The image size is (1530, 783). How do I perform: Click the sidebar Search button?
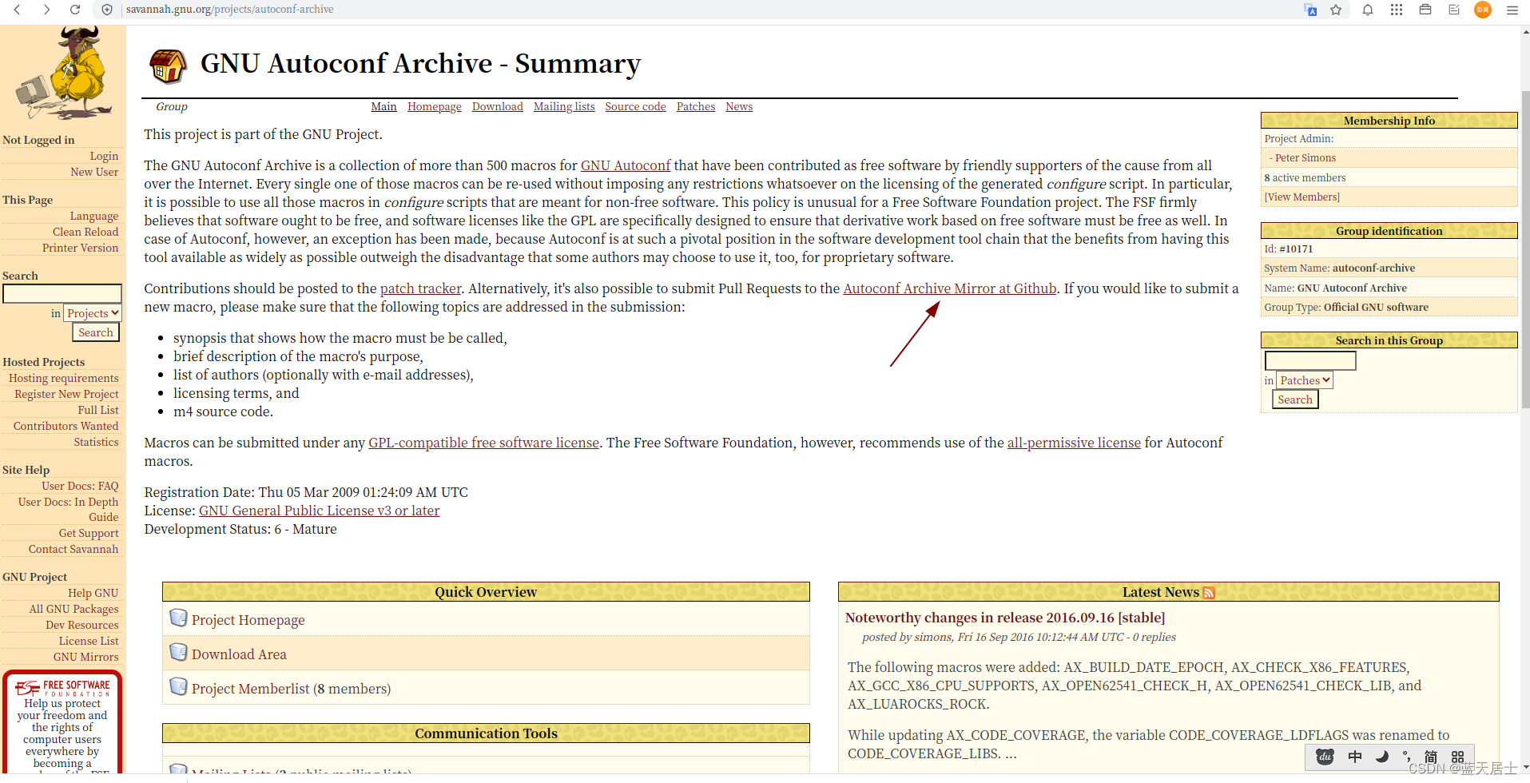pos(96,332)
